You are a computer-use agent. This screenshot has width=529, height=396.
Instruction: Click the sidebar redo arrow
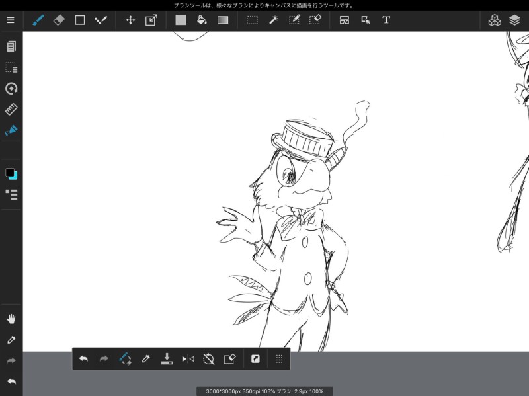[x=11, y=361]
